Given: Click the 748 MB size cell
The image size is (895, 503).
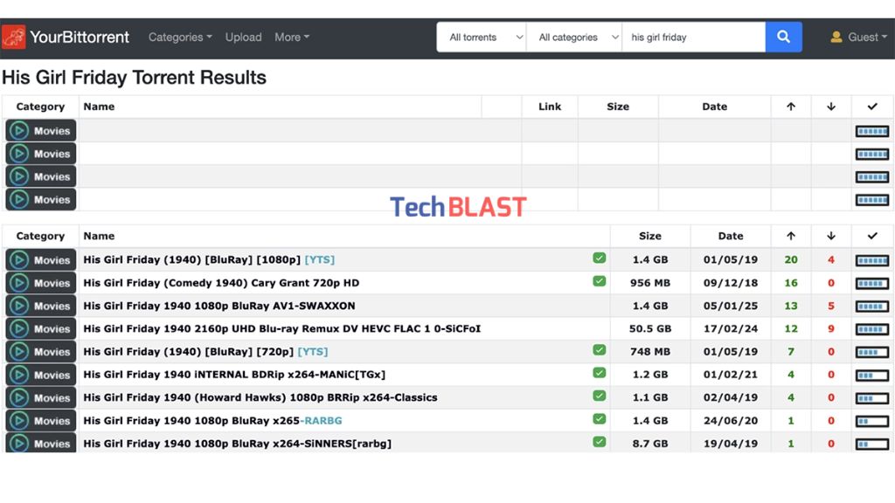Looking at the screenshot, I should pyautogui.click(x=650, y=352).
